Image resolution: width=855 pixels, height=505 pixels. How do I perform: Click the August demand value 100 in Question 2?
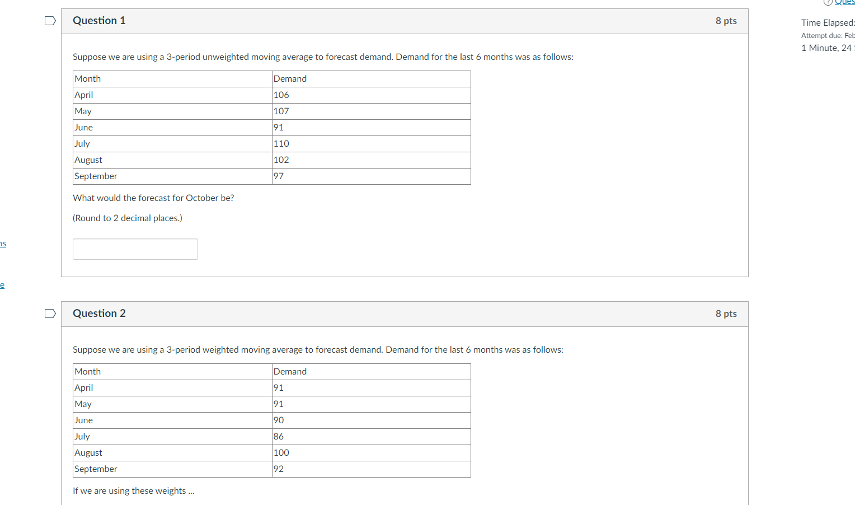(x=281, y=452)
